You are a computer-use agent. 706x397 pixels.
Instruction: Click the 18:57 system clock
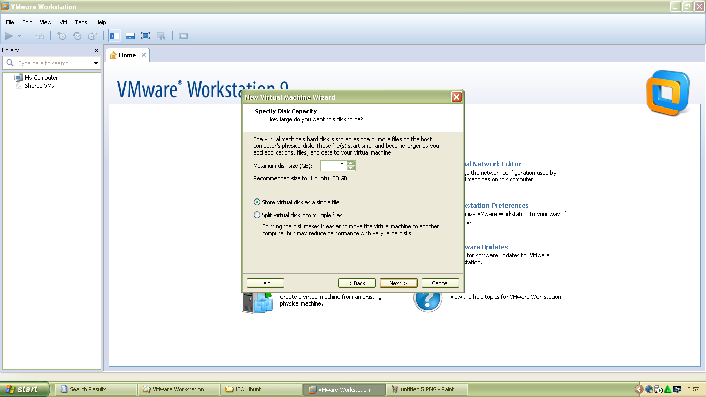point(692,389)
